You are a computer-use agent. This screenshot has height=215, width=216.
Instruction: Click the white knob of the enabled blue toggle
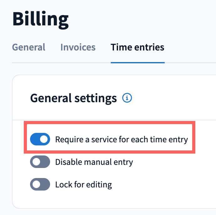(x=45, y=139)
